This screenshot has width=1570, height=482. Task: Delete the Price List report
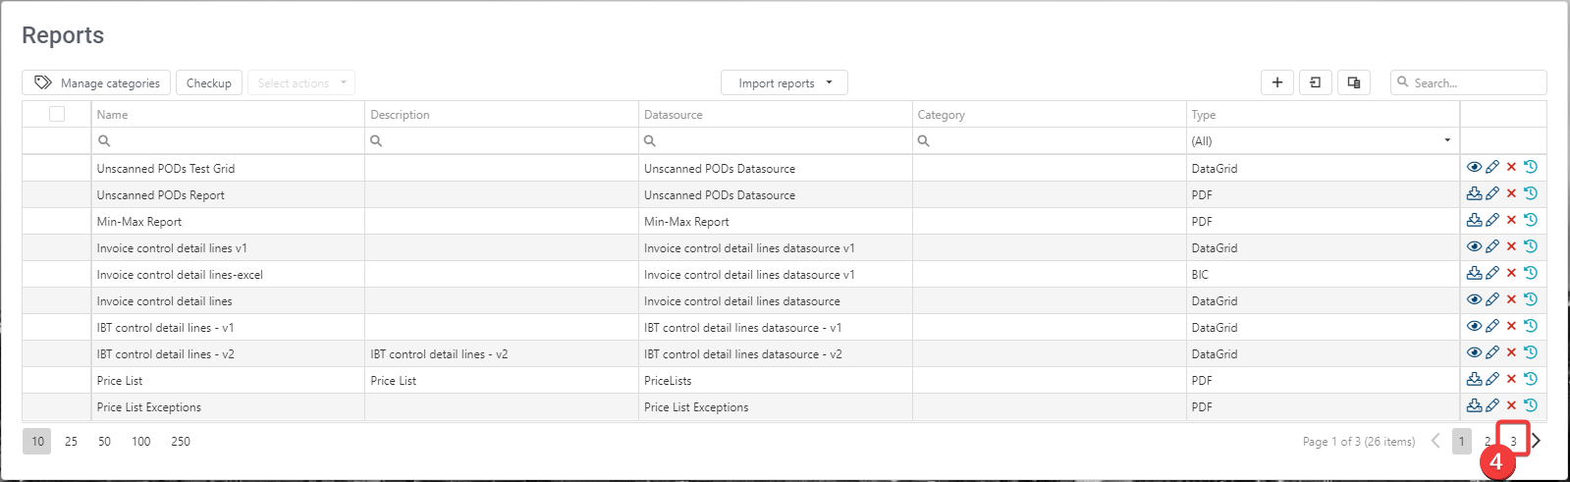1511,380
